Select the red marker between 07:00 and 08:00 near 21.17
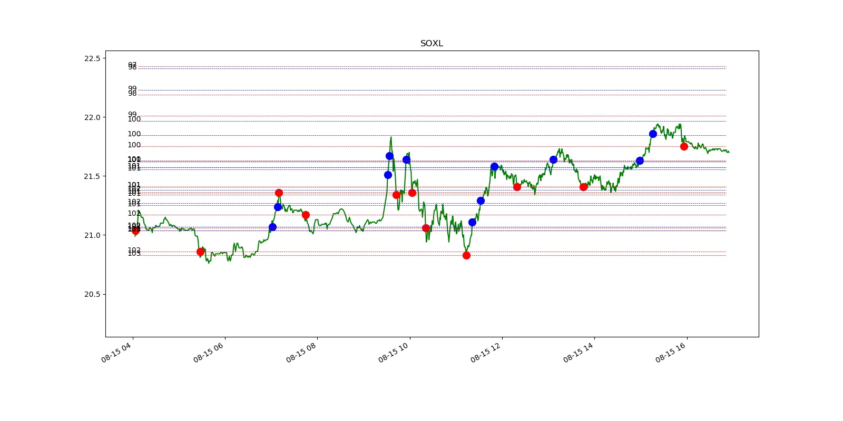 tap(306, 215)
